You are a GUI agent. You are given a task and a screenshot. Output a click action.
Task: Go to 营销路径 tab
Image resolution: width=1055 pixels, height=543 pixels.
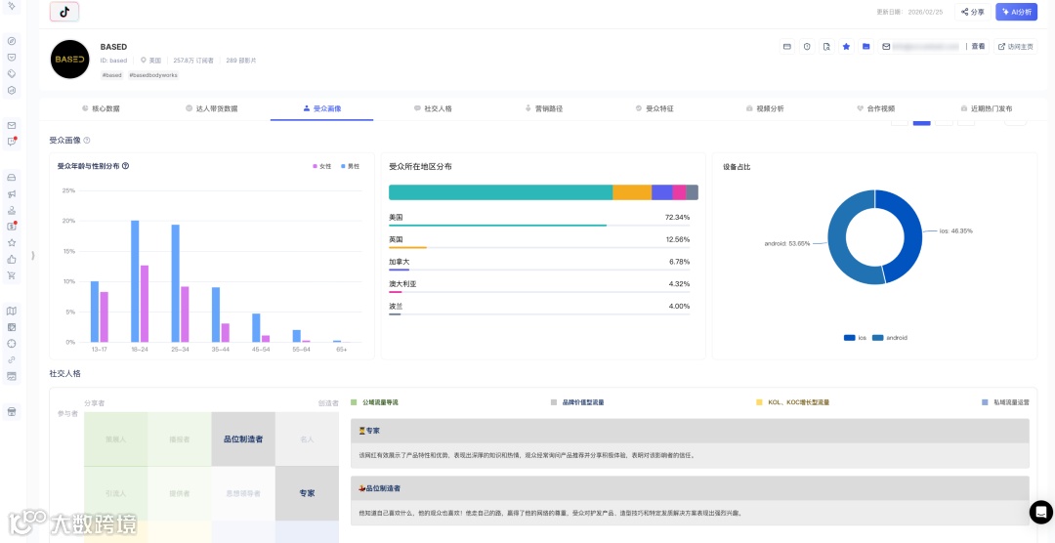[x=544, y=108]
